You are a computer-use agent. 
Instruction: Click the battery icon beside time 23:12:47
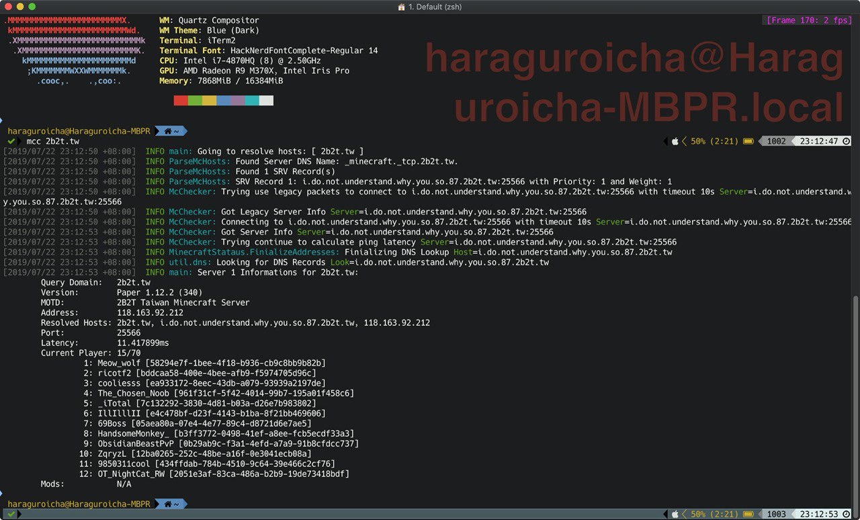pos(748,141)
